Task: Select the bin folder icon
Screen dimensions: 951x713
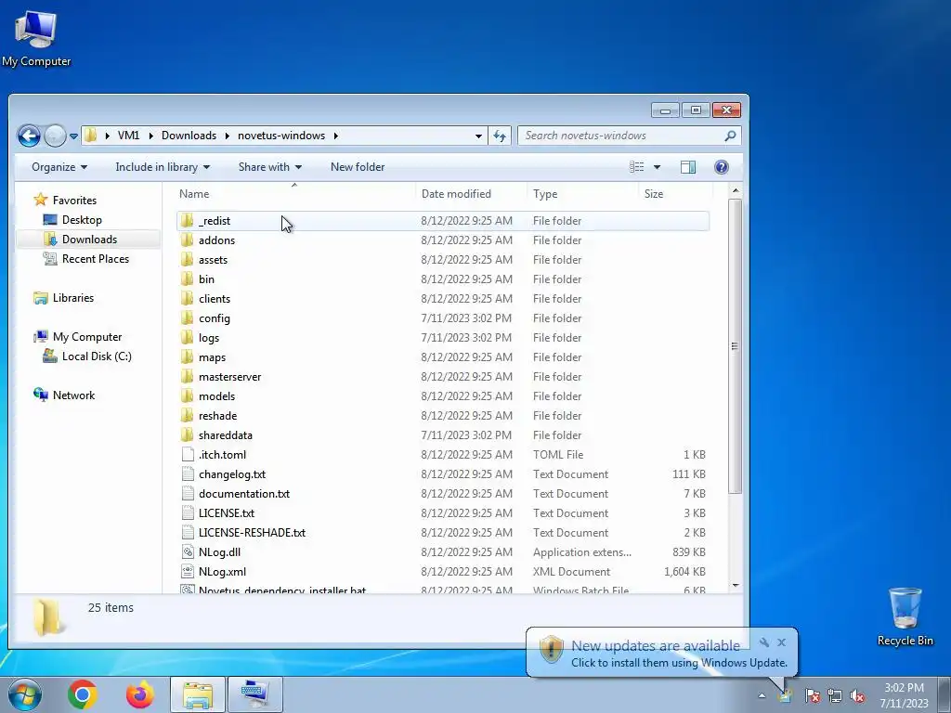Action: click(187, 279)
